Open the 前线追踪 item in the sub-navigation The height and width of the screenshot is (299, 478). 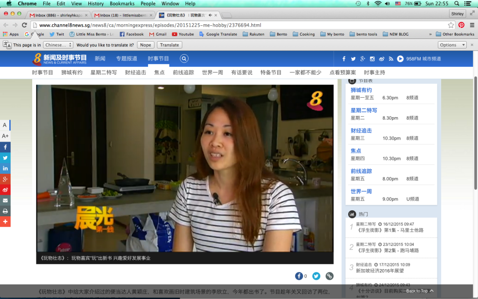coord(183,72)
